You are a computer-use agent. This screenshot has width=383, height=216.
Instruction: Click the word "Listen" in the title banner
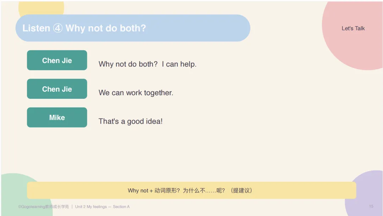pos(36,28)
